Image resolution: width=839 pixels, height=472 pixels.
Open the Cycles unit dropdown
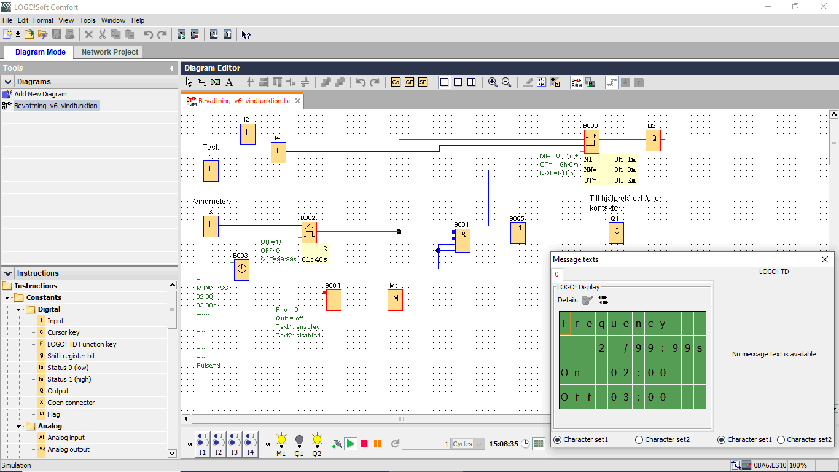pyautogui.click(x=478, y=444)
